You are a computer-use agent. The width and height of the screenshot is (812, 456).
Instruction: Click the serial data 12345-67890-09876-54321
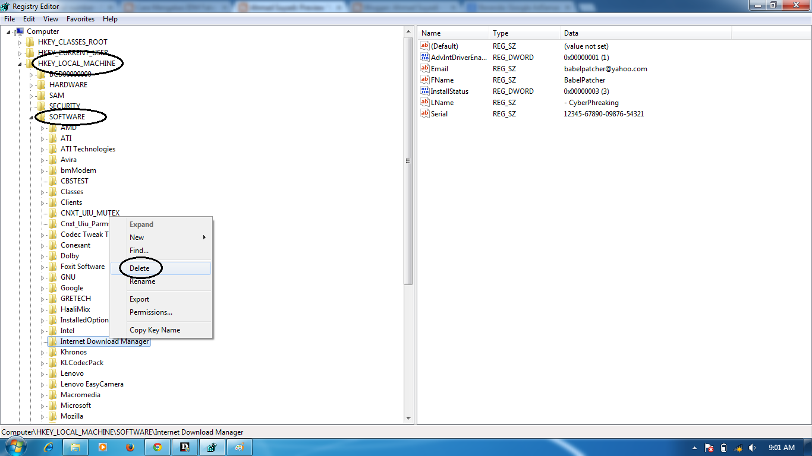point(603,114)
